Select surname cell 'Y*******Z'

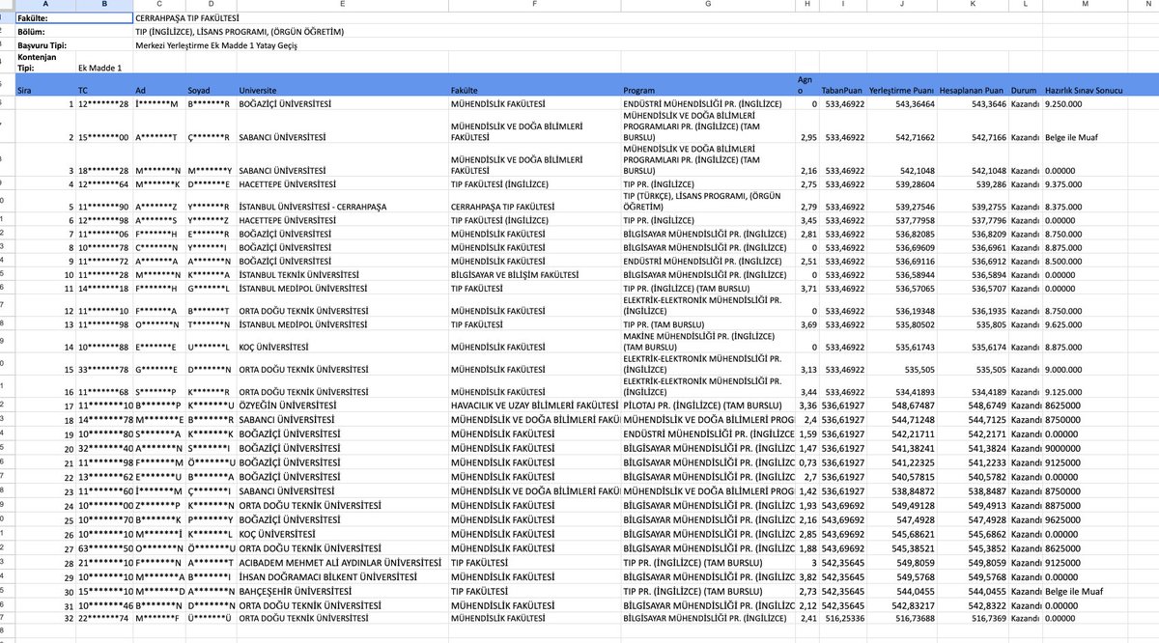[211, 219]
